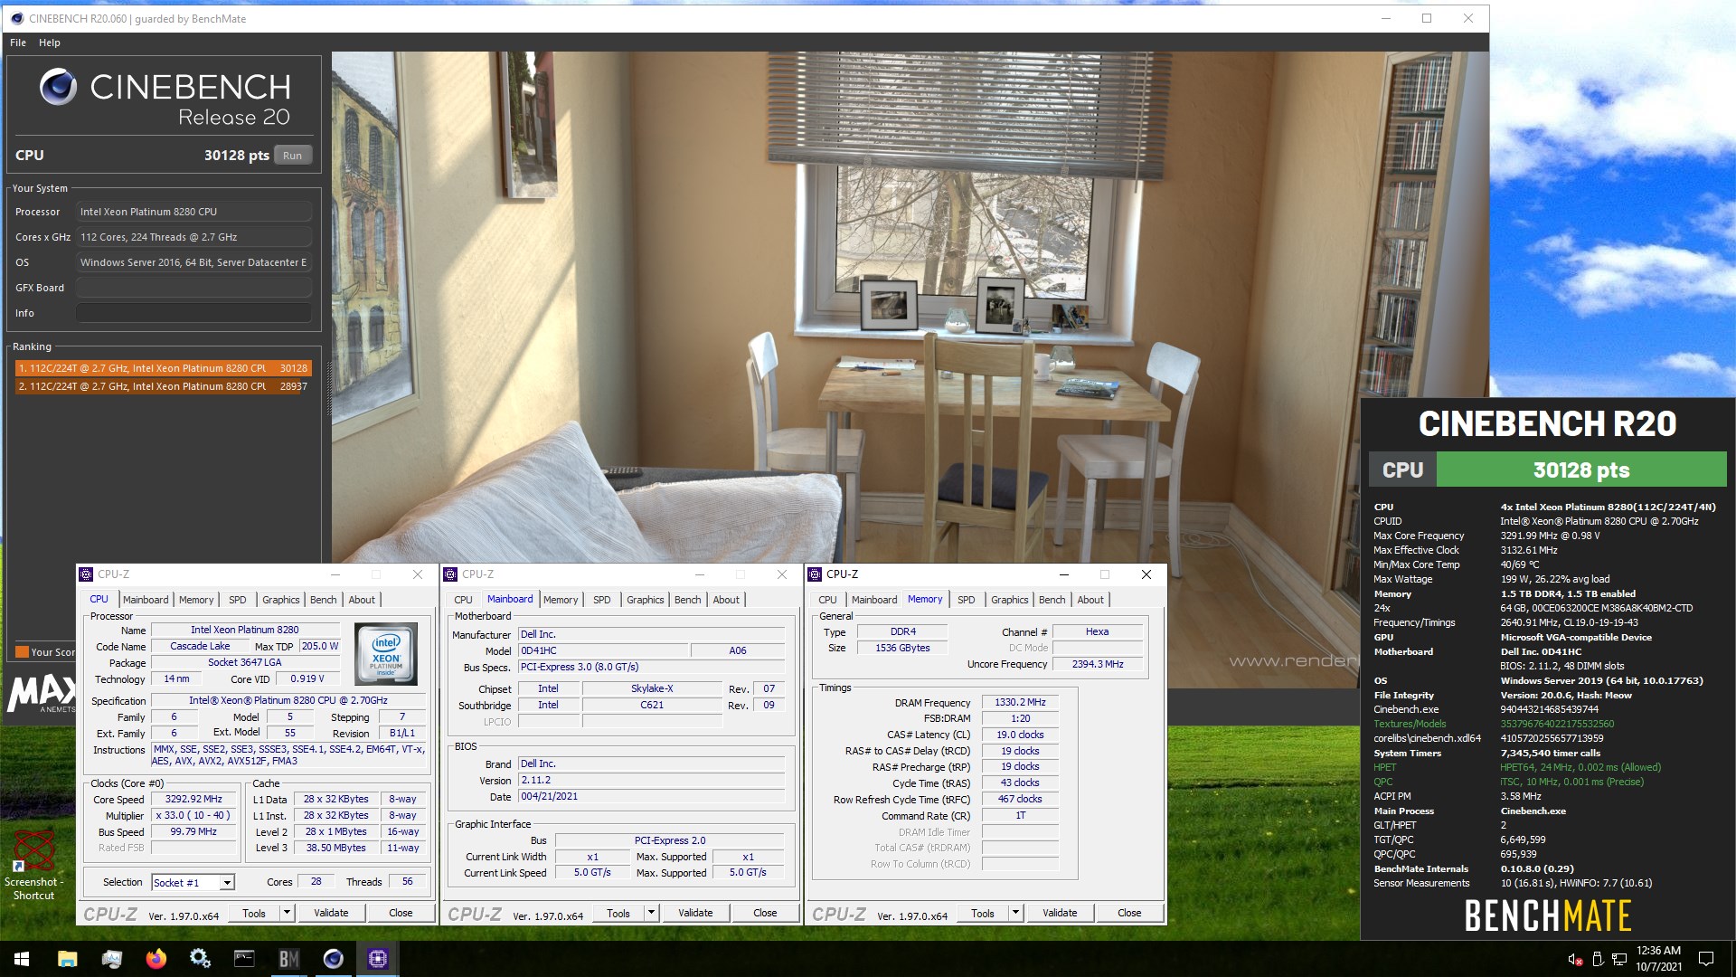
Task: Expand Tools arrow in CPU-Z processor window
Action: point(287,913)
